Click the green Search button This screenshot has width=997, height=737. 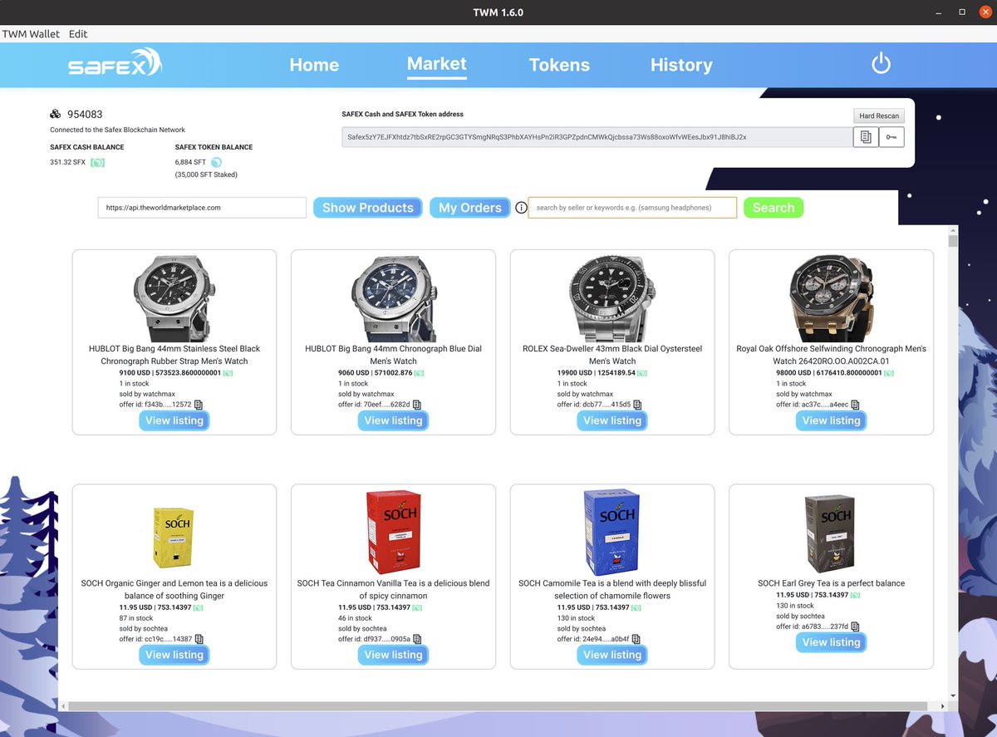774,208
